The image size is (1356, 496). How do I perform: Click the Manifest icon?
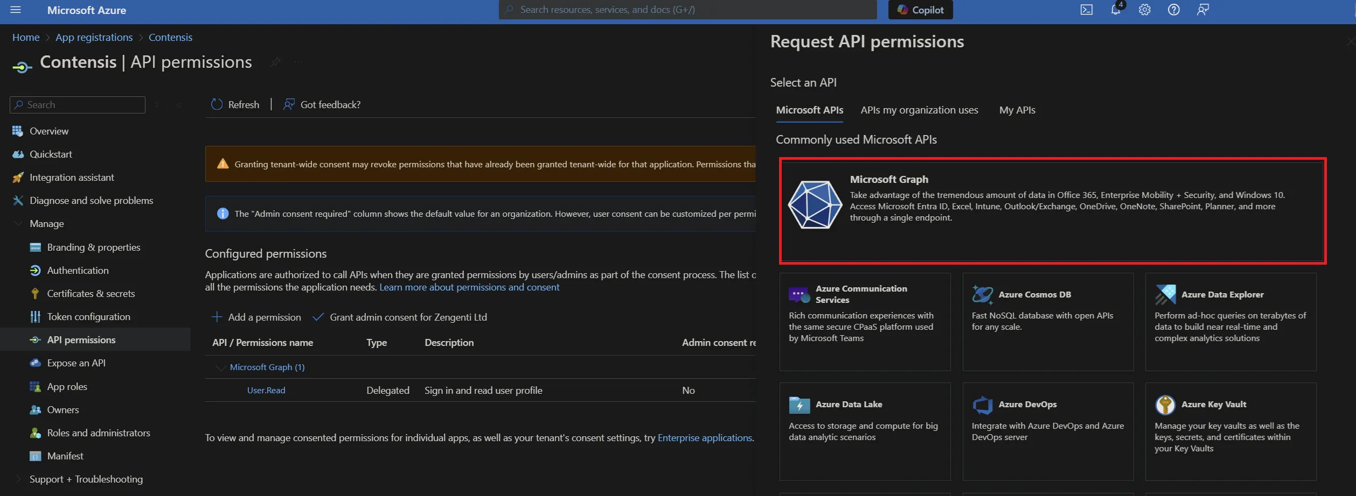[35, 456]
